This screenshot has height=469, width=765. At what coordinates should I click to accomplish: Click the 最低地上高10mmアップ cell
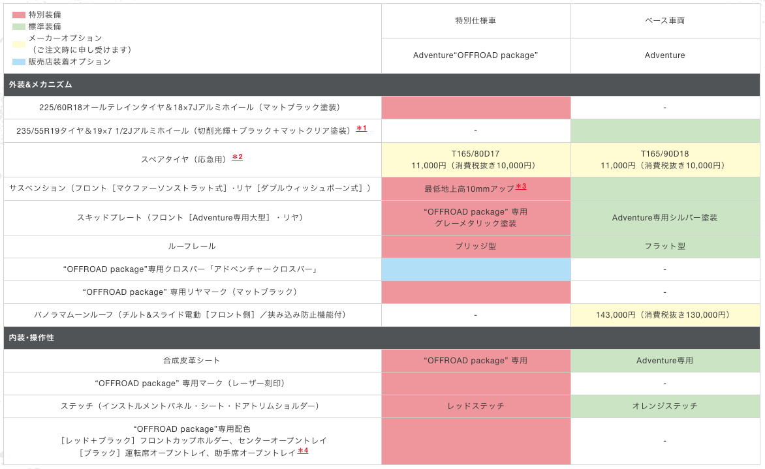pyautogui.click(x=476, y=189)
